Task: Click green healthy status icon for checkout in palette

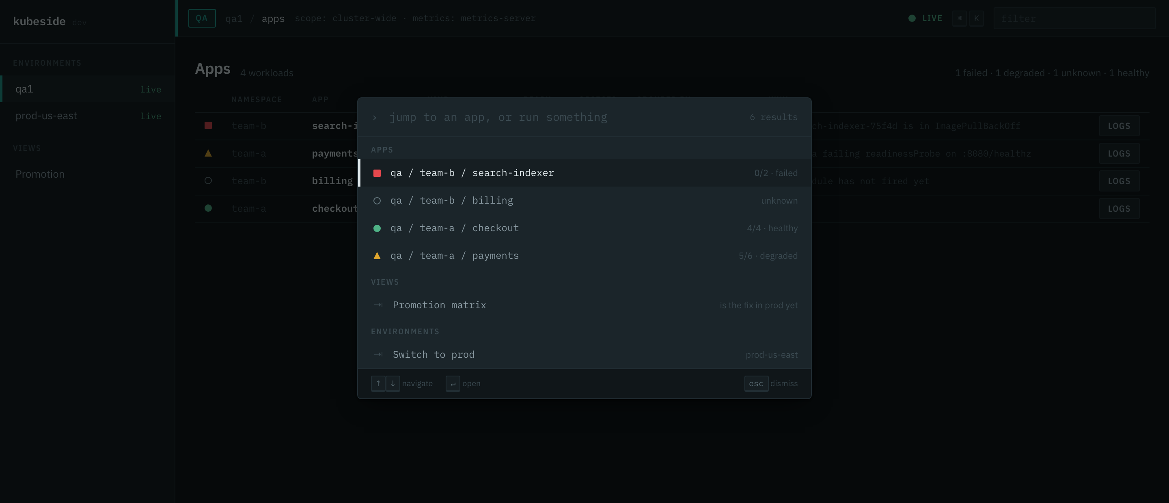Action: pos(377,228)
